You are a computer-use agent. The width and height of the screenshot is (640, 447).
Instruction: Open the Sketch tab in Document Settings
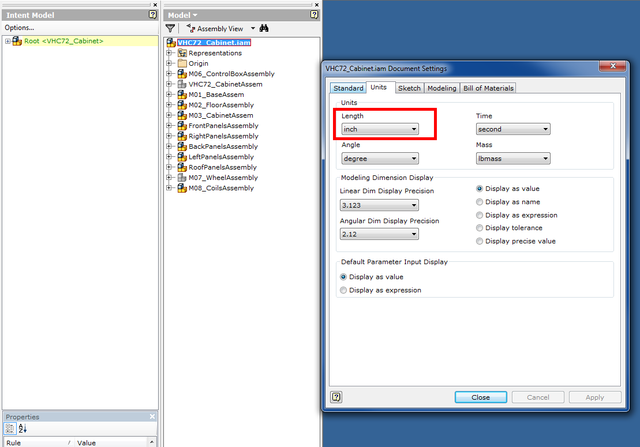[409, 88]
